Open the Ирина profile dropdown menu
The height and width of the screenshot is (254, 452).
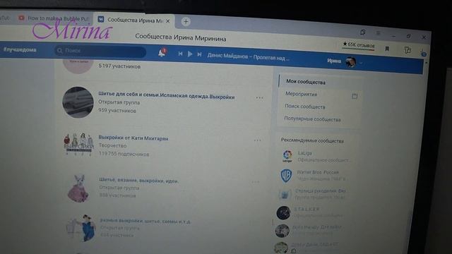[361, 63]
